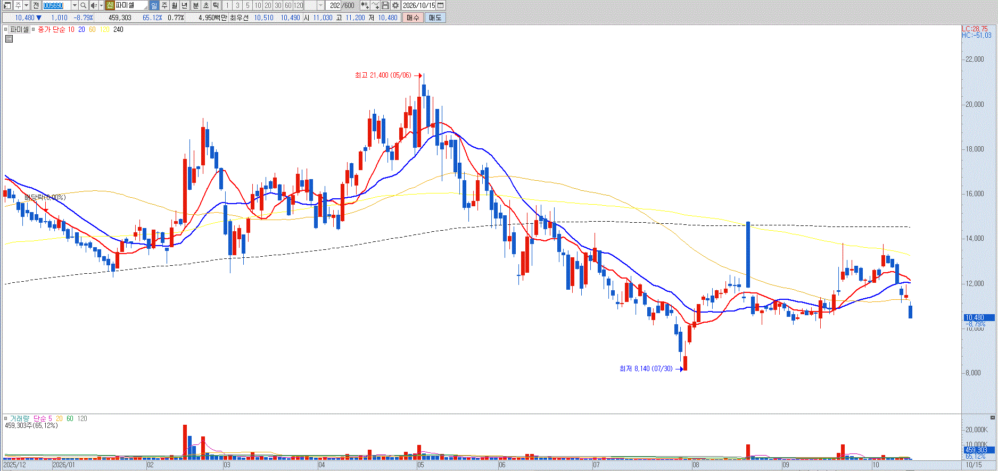This screenshot has width=998, height=471.
Task: Switch to the 틱 tick chart period
Action: pyautogui.click(x=216, y=5)
